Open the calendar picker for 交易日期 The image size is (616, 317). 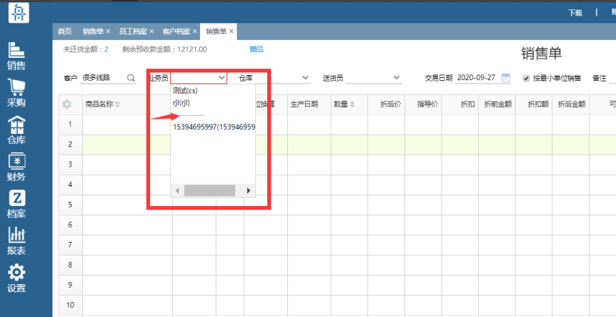tap(506, 78)
